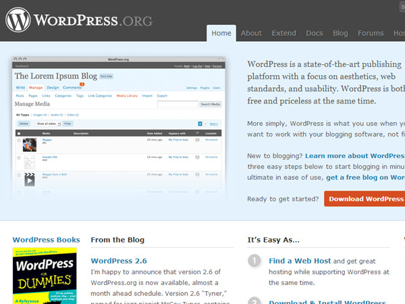The image size is (405, 304).
Task: Click the Download WordPress button
Action: 364,199
